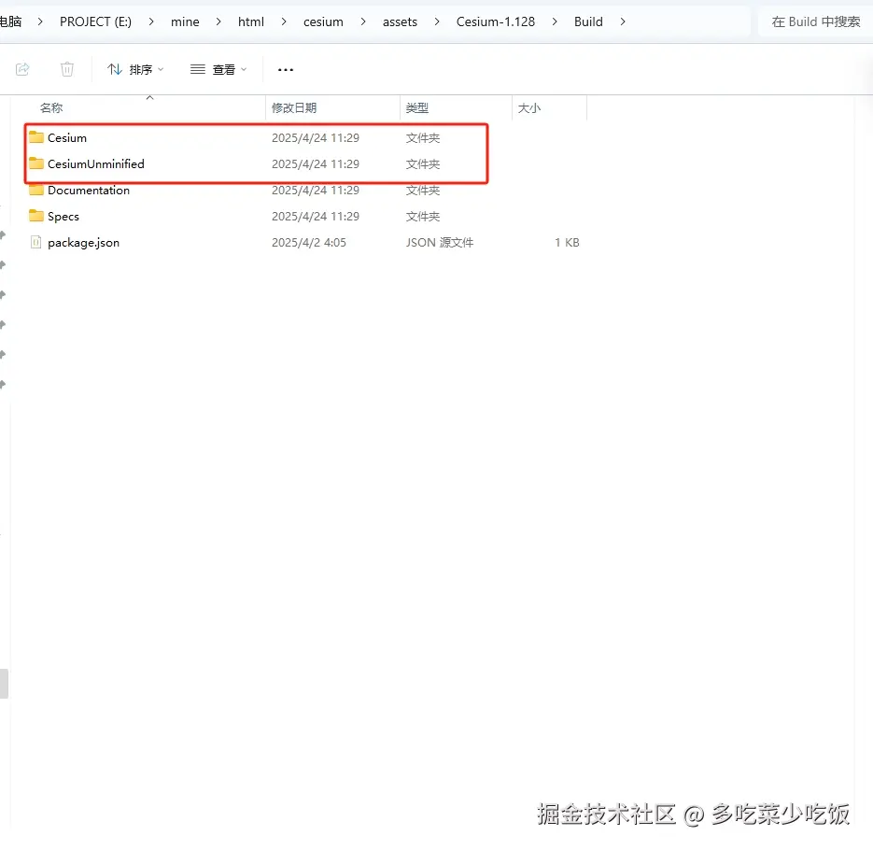Expand chevron after mine breadcrumb
The width and height of the screenshot is (873, 850).
218,21
